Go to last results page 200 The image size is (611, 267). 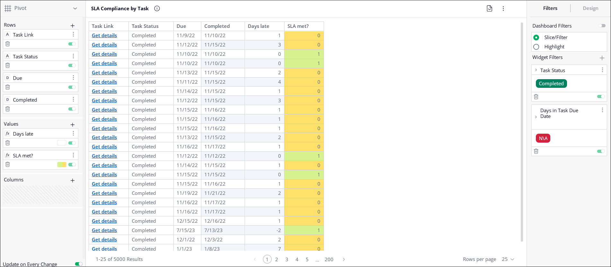pyautogui.click(x=329, y=259)
